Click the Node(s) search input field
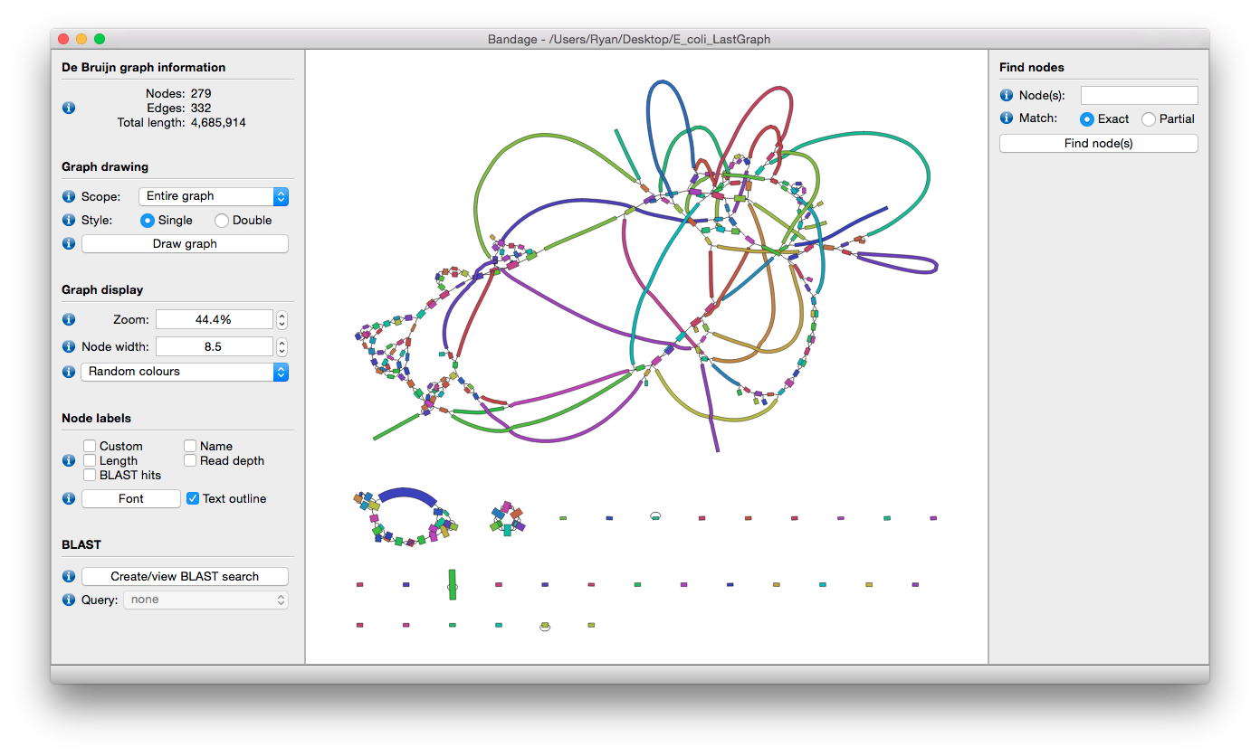Image resolution: width=1260 pixels, height=756 pixels. [1139, 95]
